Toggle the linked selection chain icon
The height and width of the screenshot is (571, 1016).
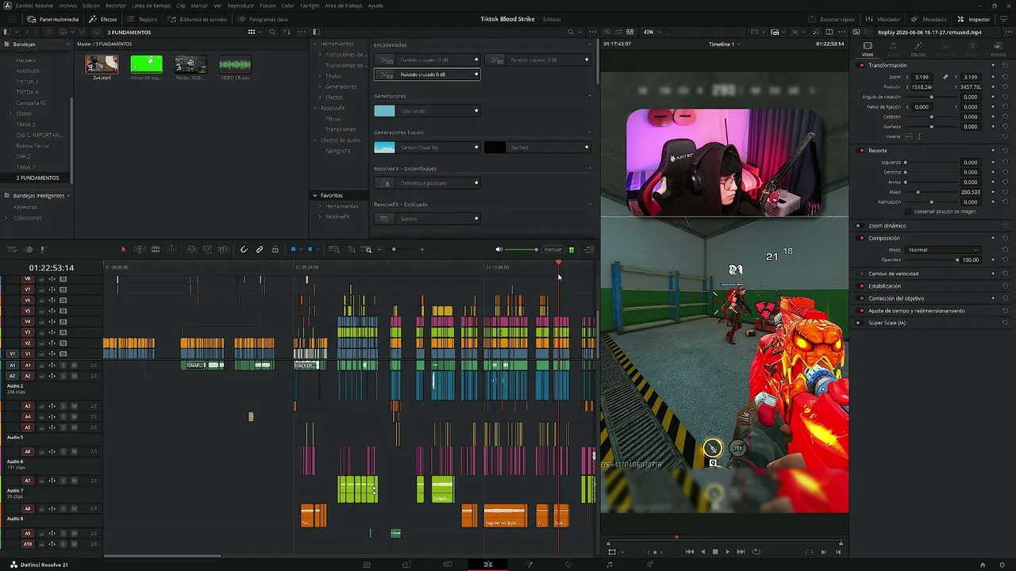(x=260, y=250)
